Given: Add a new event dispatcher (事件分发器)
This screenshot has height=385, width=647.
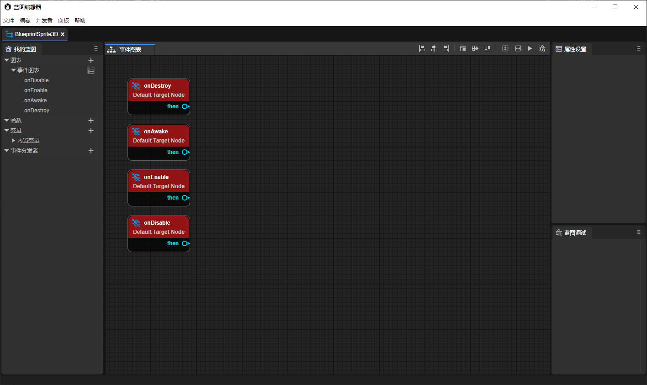Looking at the screenshot, I should 91,151.
